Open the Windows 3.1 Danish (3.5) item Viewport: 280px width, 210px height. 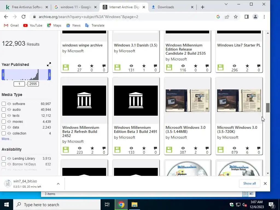point(136,45)
